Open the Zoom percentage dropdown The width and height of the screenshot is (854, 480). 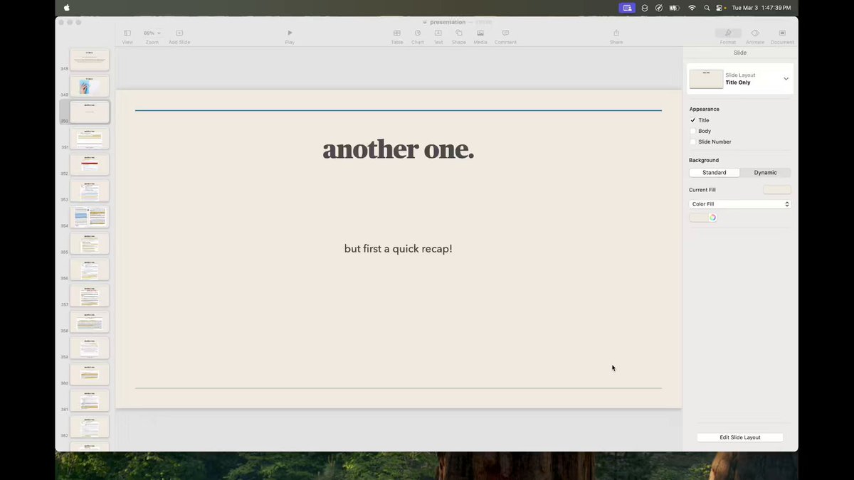tap(152, 33)
